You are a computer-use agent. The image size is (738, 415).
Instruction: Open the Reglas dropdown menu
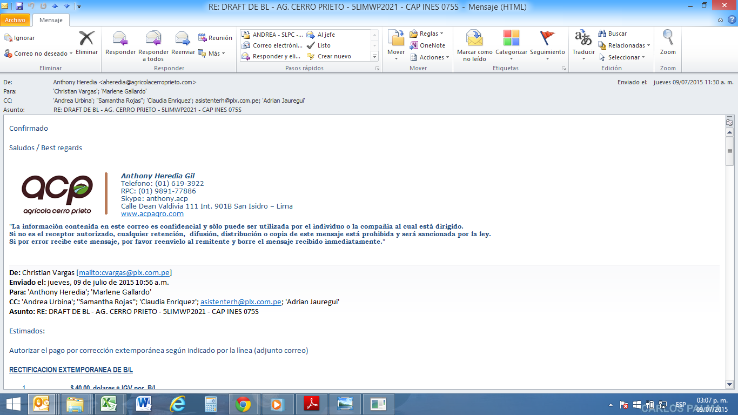coord(426,34)
